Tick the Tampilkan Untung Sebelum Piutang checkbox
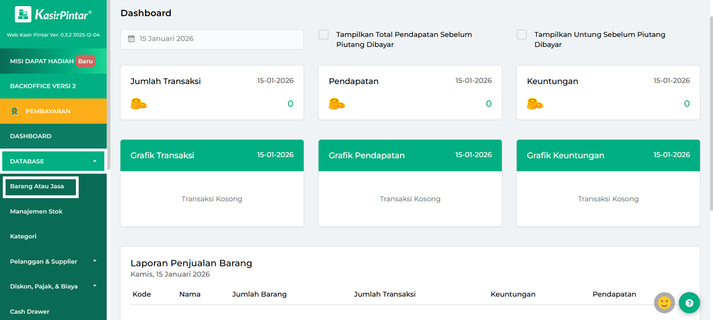Viewport: 713px width, 320px height. [x=522, y=35]
